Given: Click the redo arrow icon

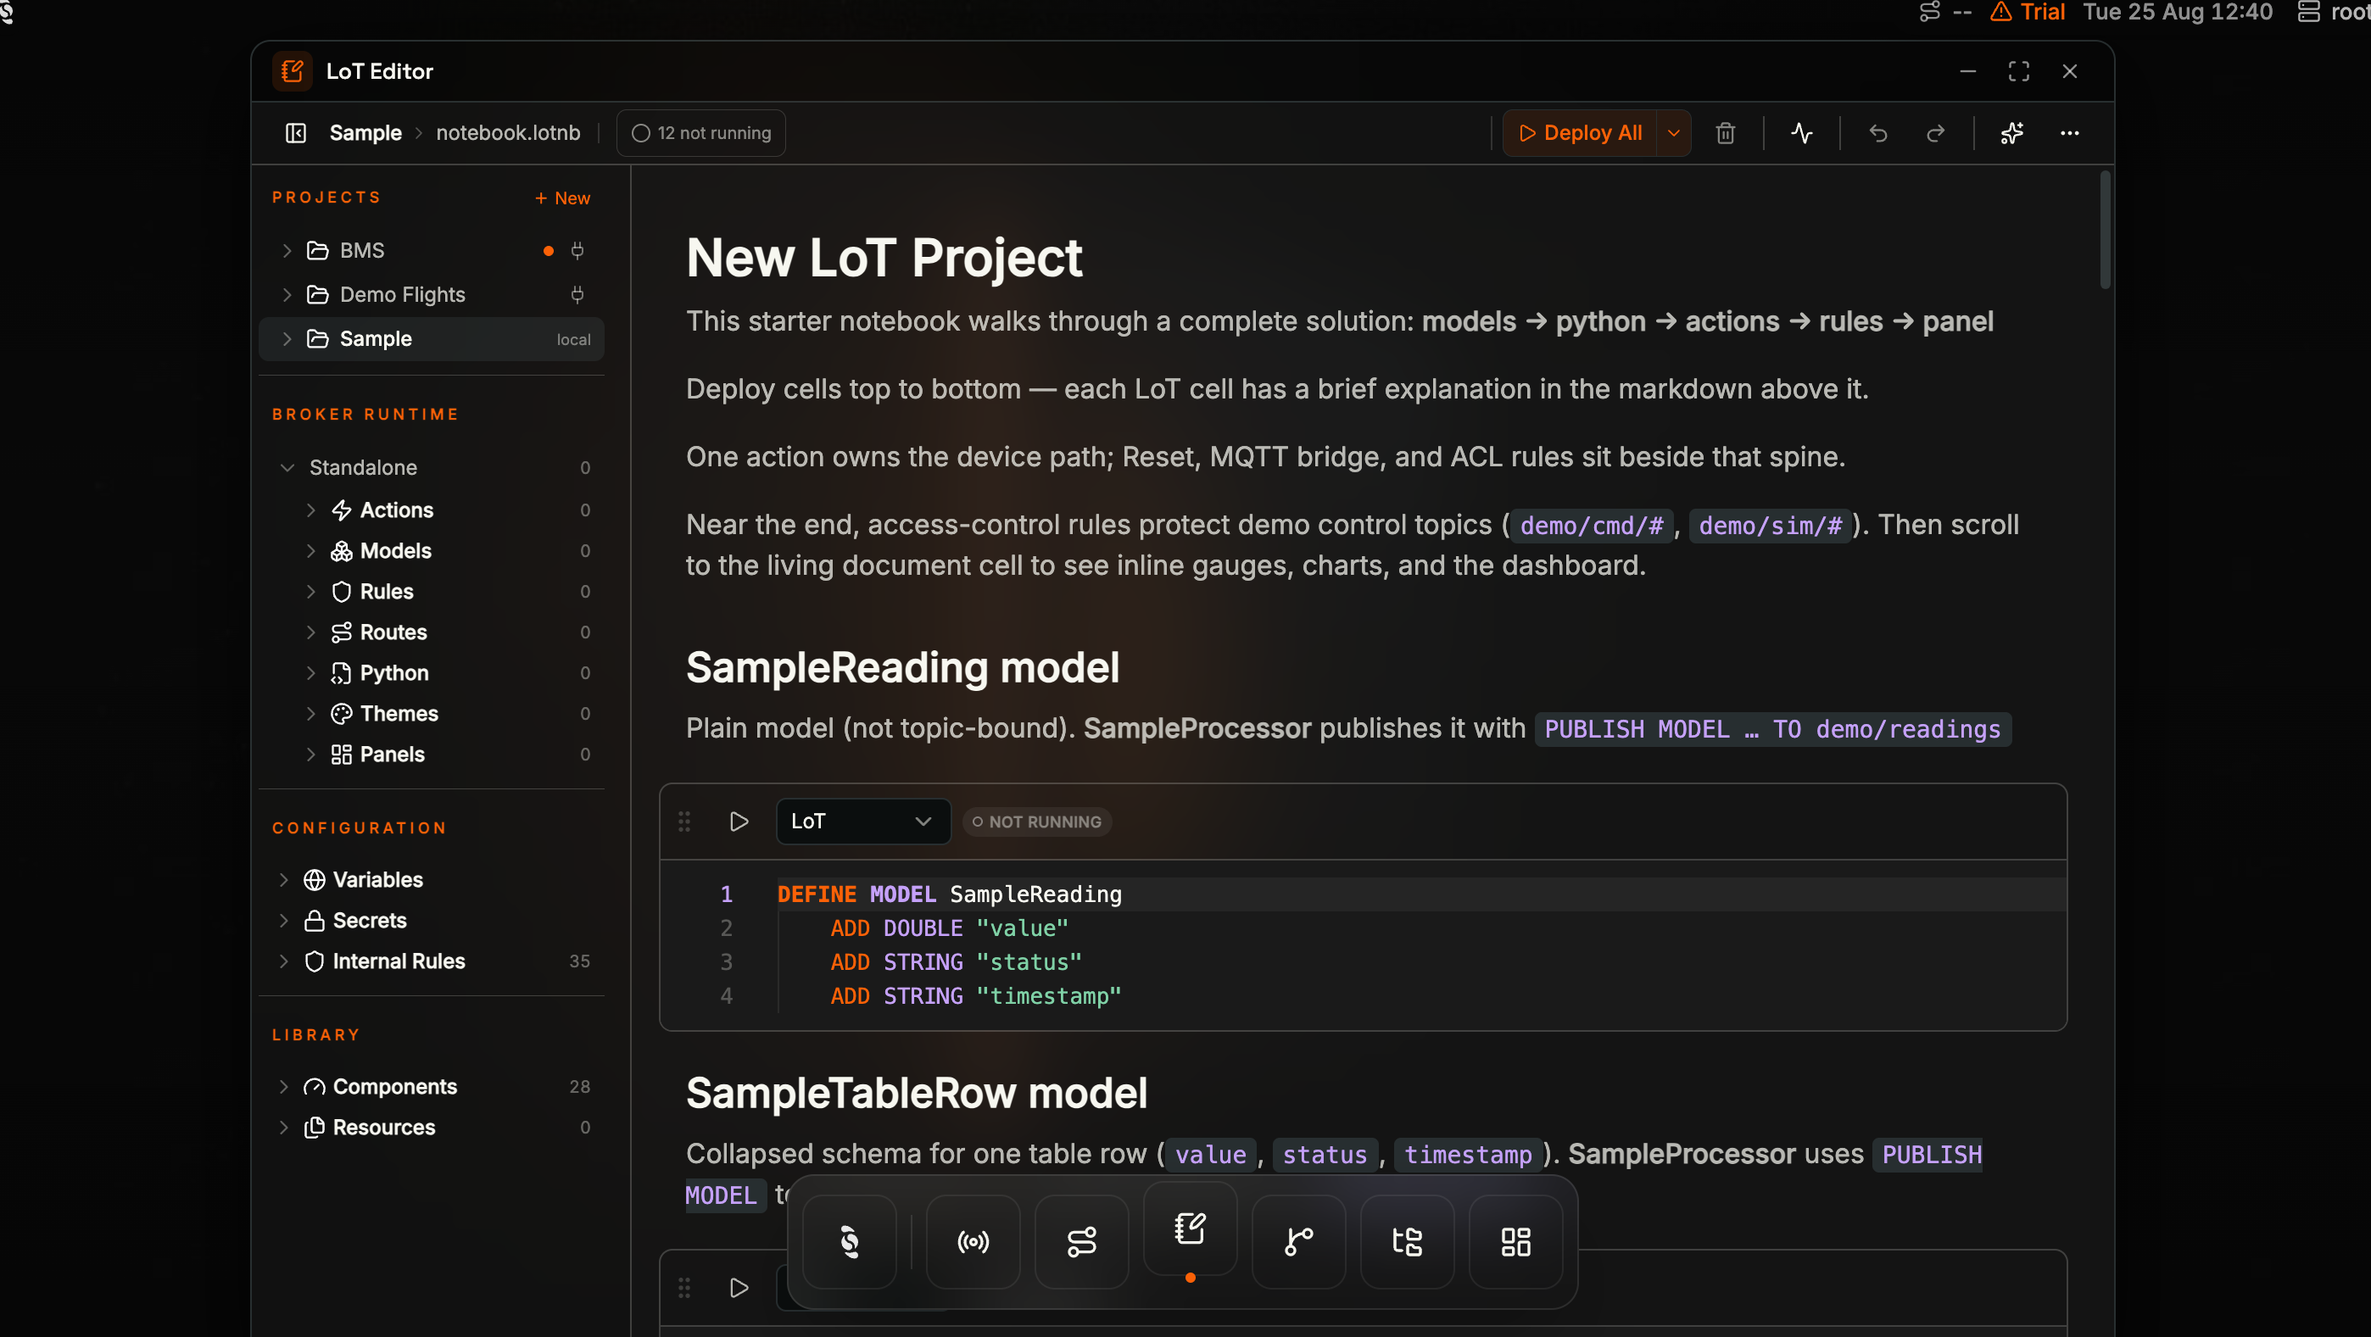Looking at the screenshot, I should tap(1936, 132).
